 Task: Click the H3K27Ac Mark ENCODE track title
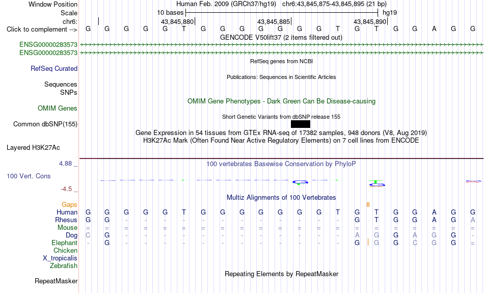(x=281, y=141)
